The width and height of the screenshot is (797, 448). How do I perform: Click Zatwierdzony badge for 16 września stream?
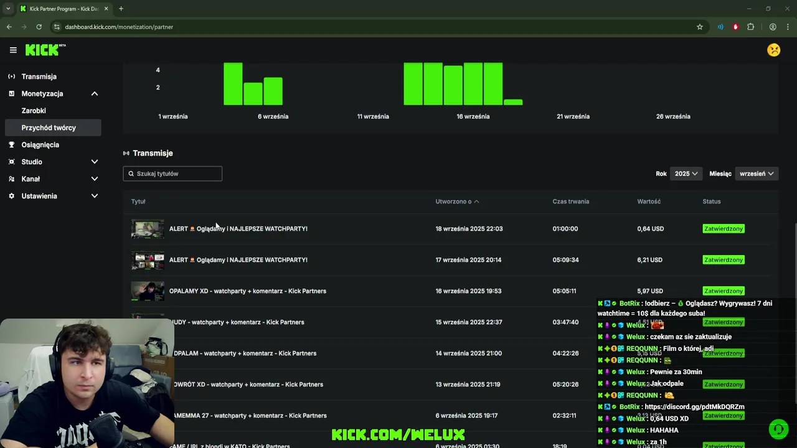tap(724, 291)
